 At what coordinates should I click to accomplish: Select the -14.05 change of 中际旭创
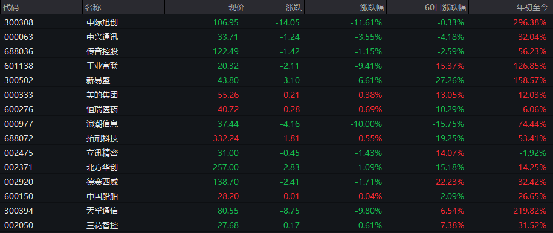288,22
